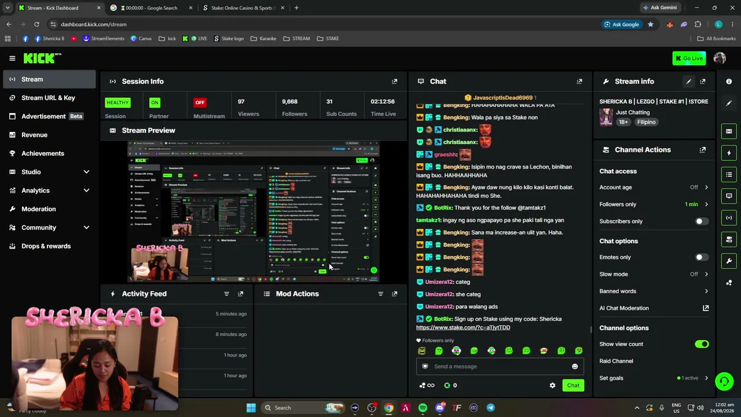Toggle the Session Info broadcast icon in right rail
The image size is (741, 417).
tap(729, 218)
